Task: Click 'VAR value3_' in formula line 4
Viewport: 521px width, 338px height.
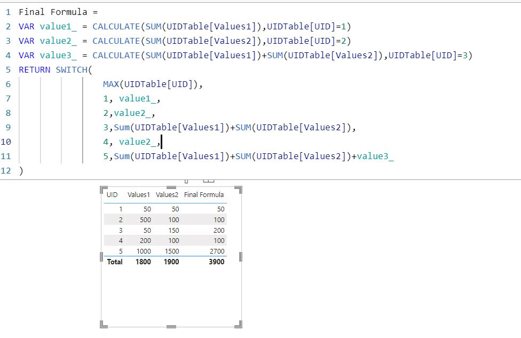Action: tap(48, 55)
